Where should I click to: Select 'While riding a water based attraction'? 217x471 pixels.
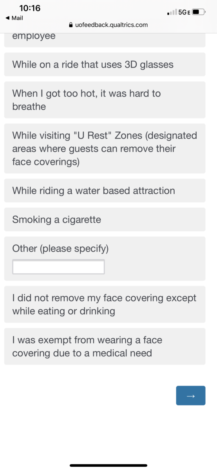coord(105,191)
